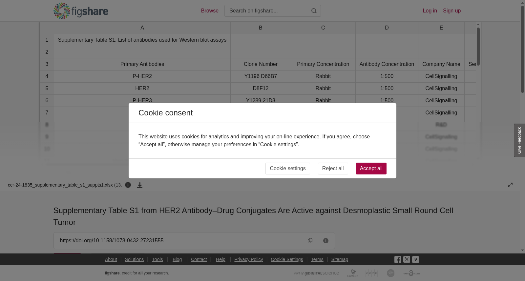
Task: Click the Open Access logo
Action: (x=412, y=273)
